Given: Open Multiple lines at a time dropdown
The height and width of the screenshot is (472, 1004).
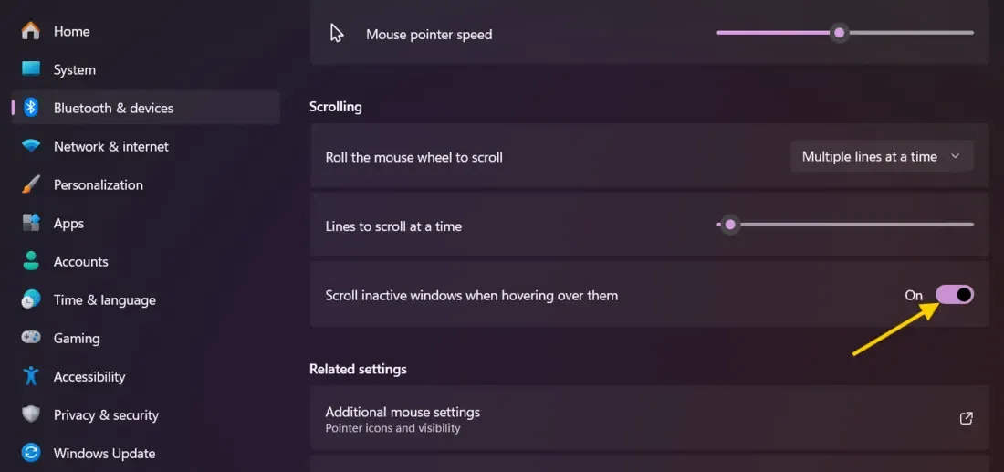Looking at the screenshot, I should (x=882, y=156).
